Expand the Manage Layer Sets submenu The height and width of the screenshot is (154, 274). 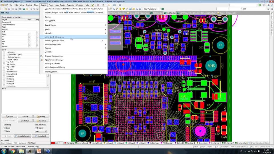pyautogui.click(x=74, y=44)
